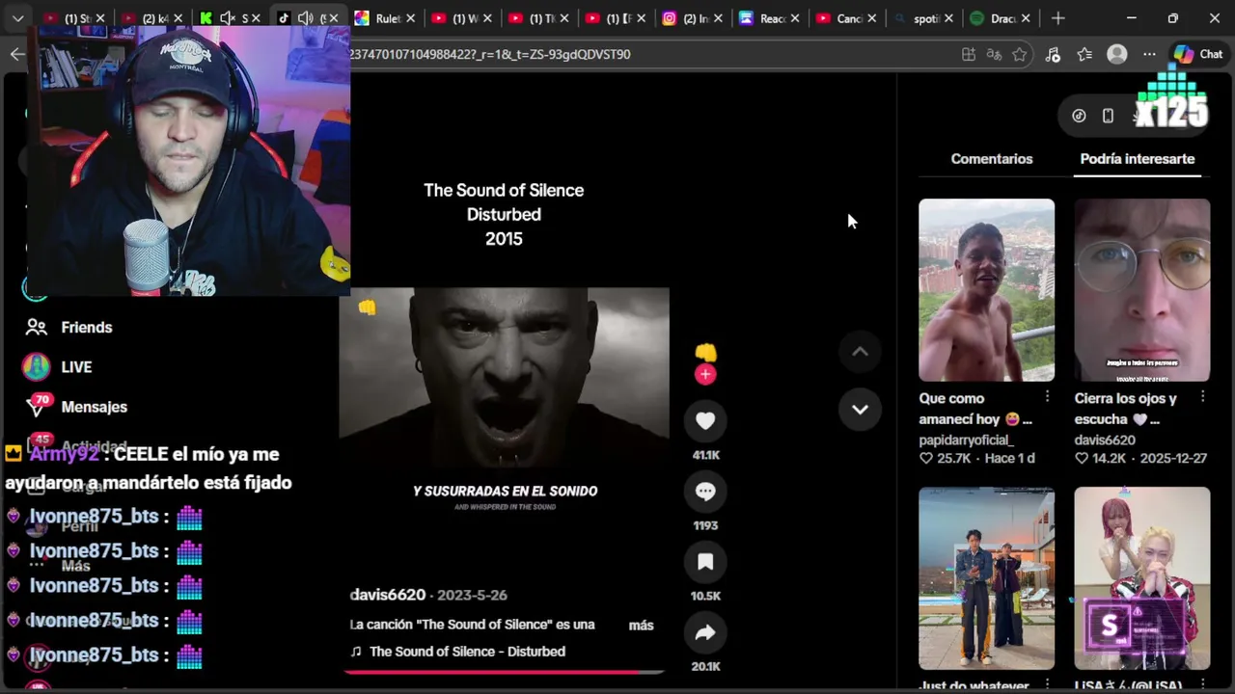1235x694 pixels.
Task: Pause the Disturbed video by clicking it
Action: (x=504, y=376)
